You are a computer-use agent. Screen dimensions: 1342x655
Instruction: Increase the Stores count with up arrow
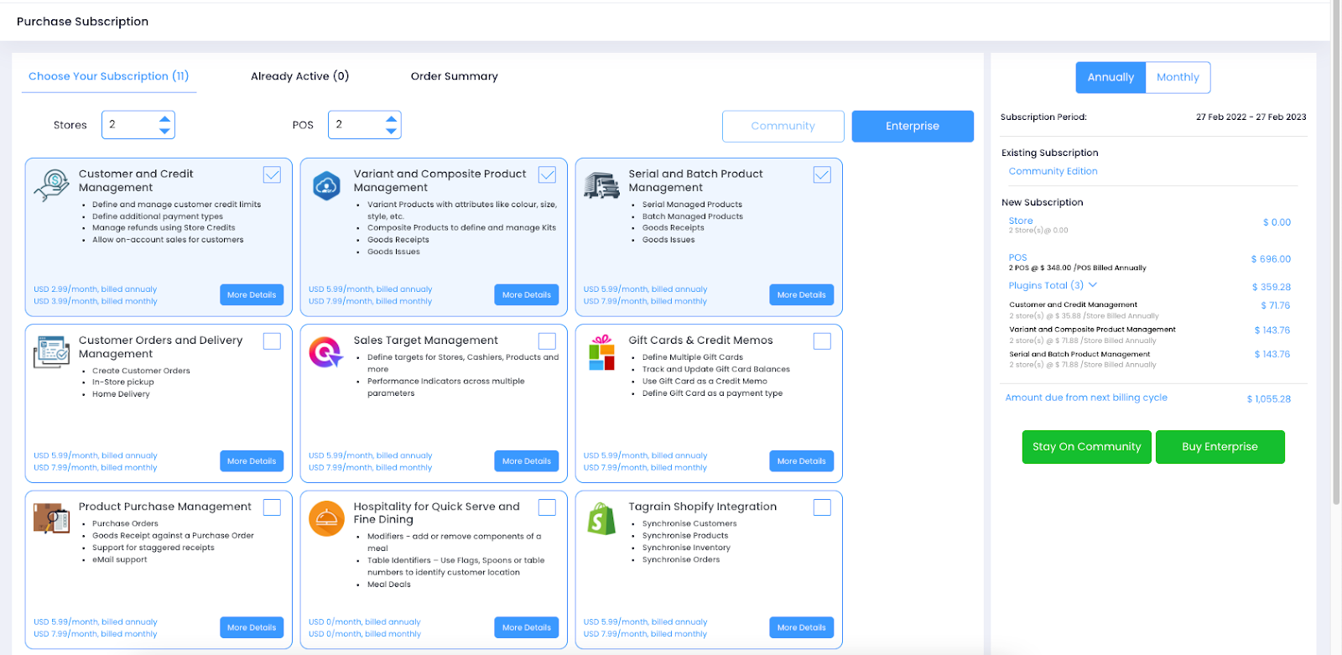click(x=165, y=118)
